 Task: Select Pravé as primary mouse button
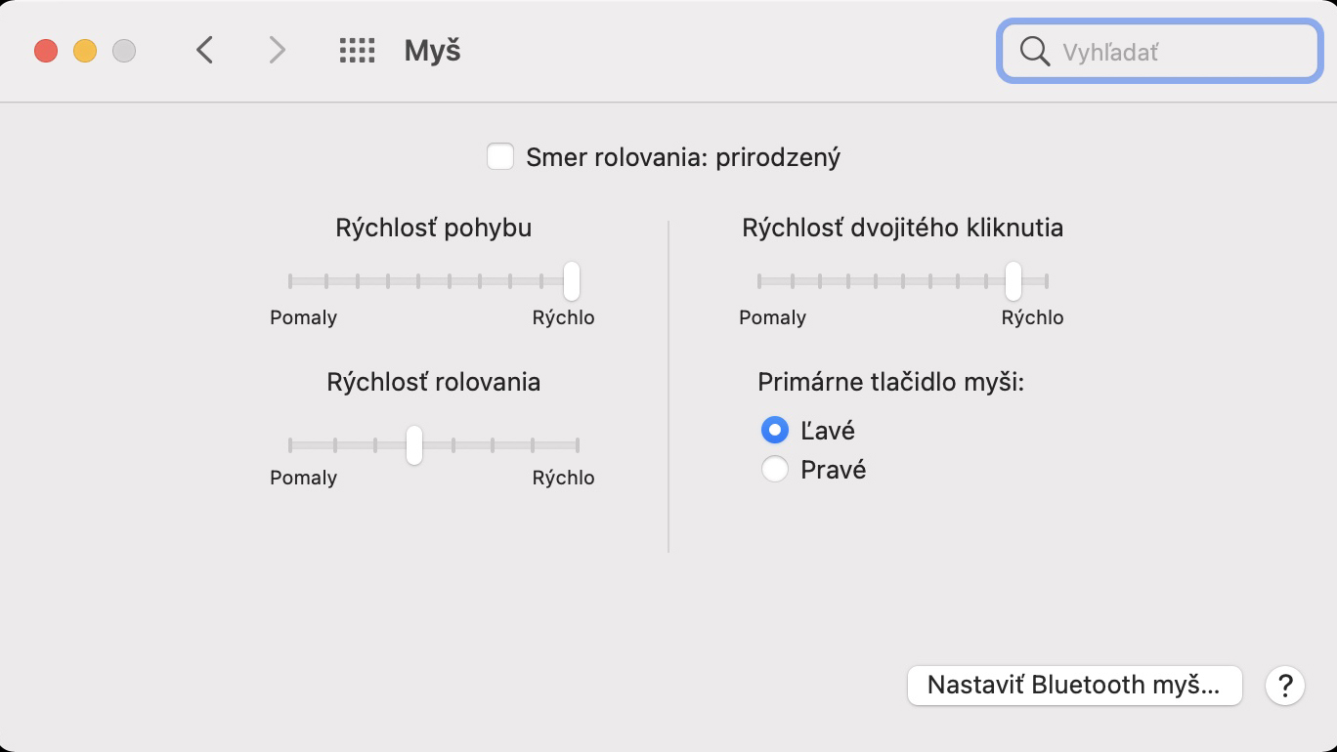[x=775, y=470]
